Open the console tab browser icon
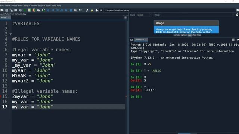 pos(131,39)
